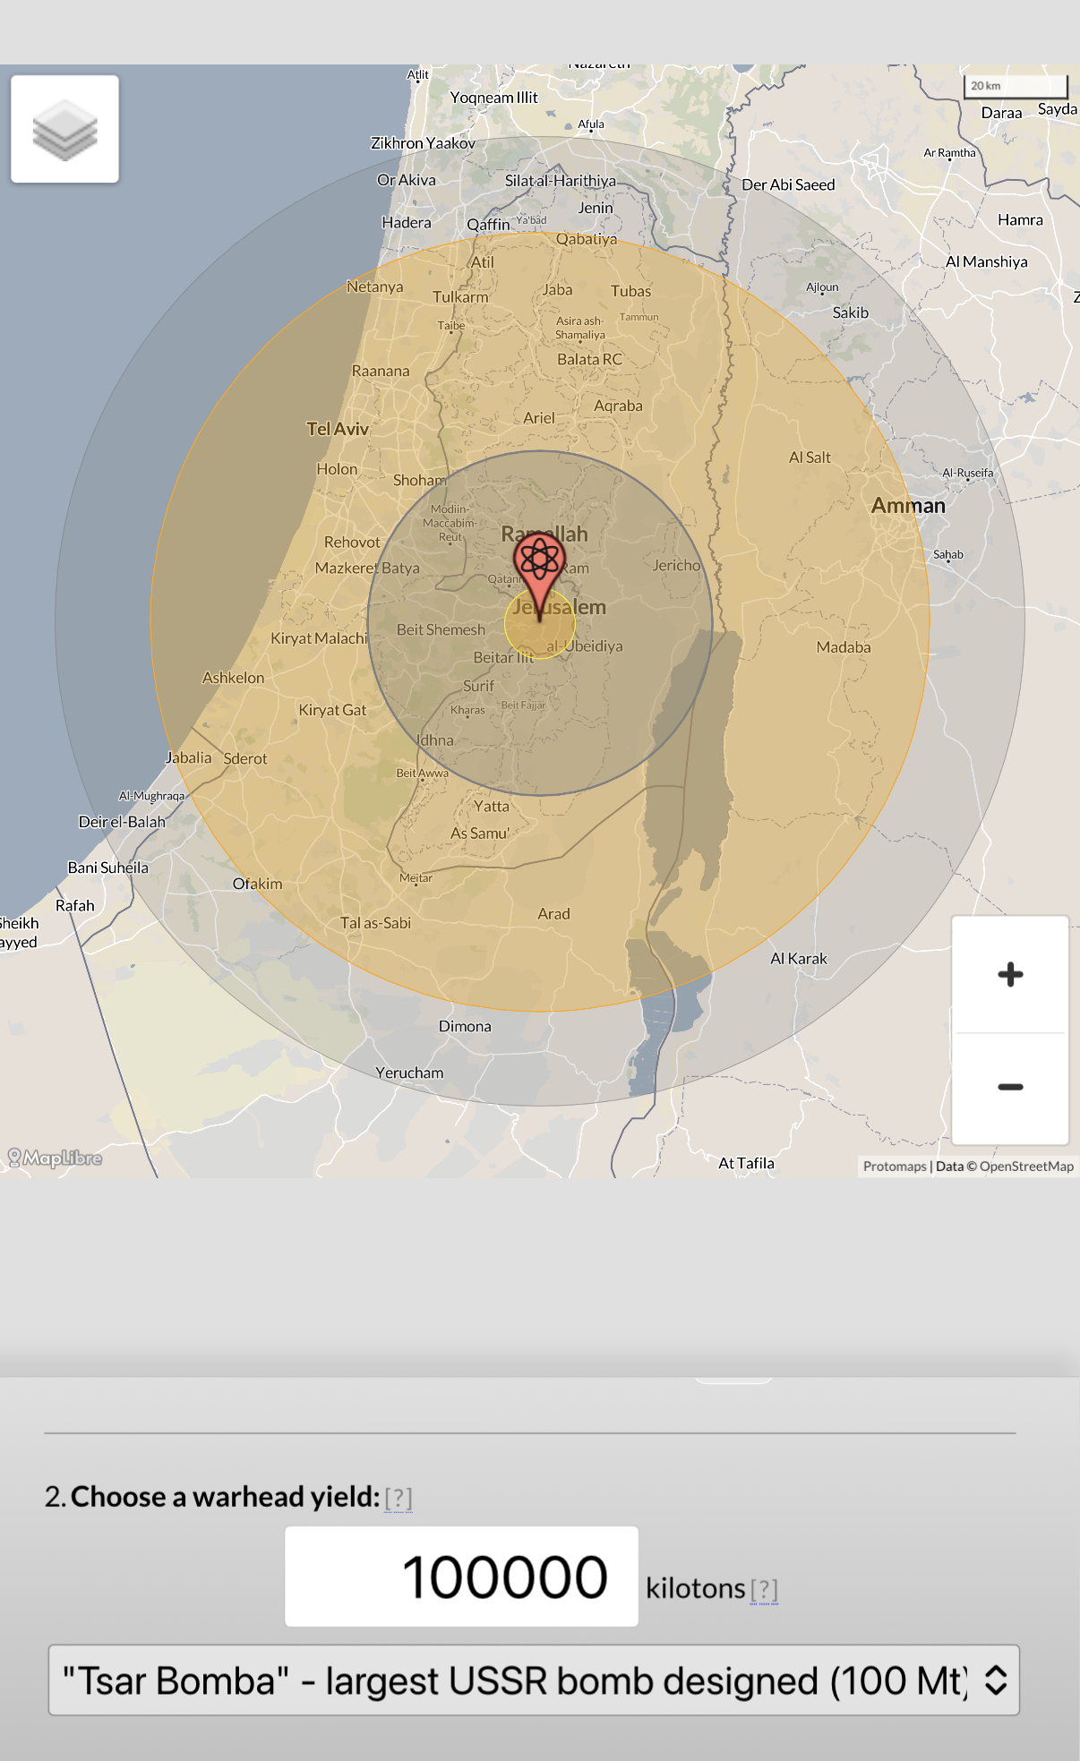
Task: Click the Daraa label
Action: [1001, 113]
